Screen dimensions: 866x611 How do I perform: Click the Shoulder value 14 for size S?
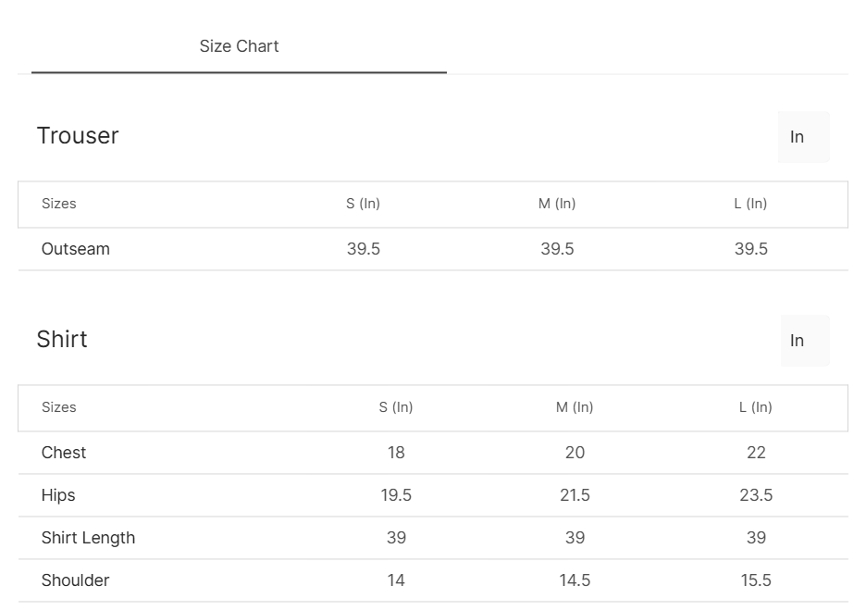click(396, 580)
